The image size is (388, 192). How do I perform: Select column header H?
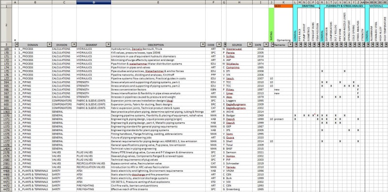239,2
